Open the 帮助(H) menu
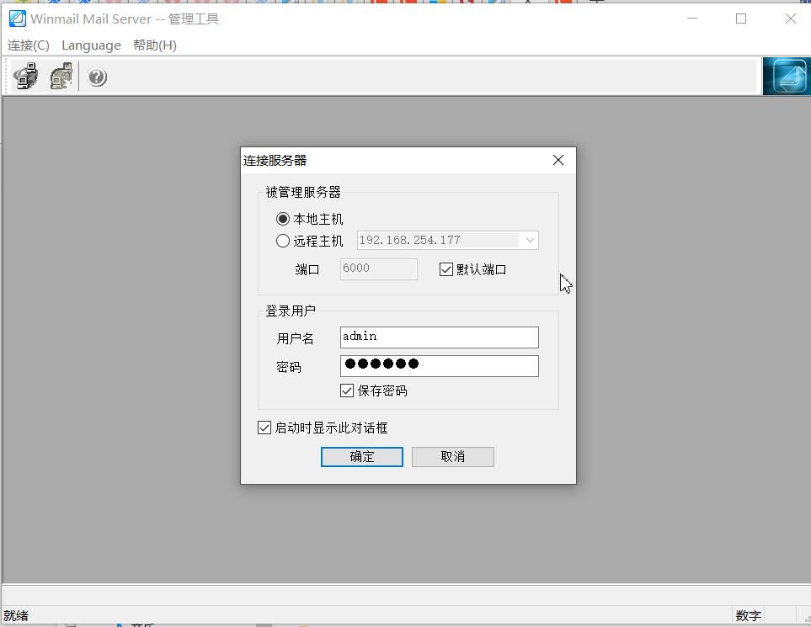The image size is (811, 627). click(x=154, y=45)
